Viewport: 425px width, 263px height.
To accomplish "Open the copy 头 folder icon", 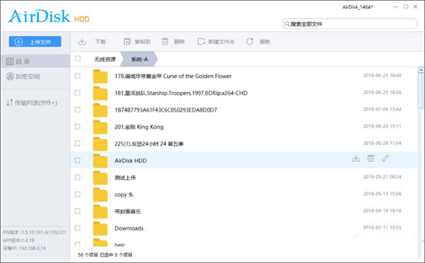I will point(100,195).
